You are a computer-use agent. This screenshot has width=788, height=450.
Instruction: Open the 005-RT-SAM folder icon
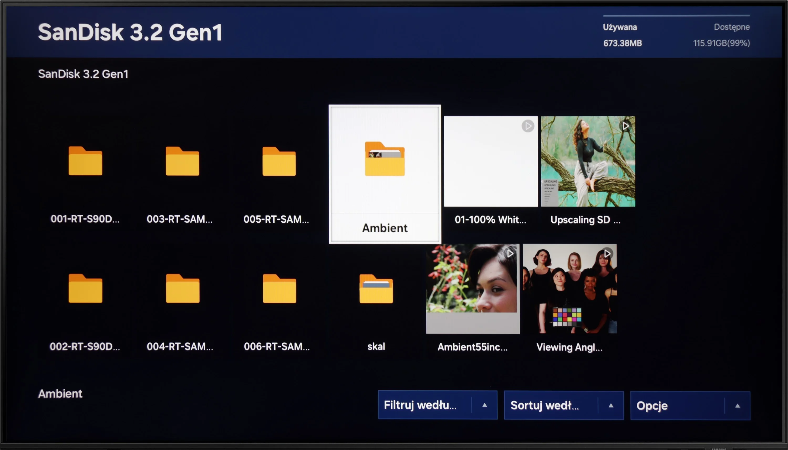(x=279, y=161)
